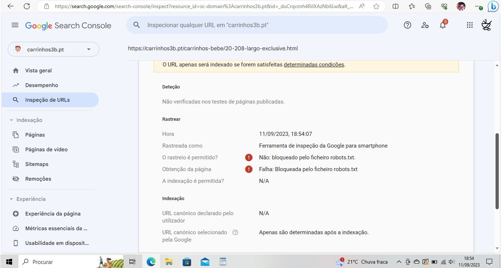Follow the 'determinadas condições' link
The width and height of the screenshot is (501, 268).
coord(314,65)
